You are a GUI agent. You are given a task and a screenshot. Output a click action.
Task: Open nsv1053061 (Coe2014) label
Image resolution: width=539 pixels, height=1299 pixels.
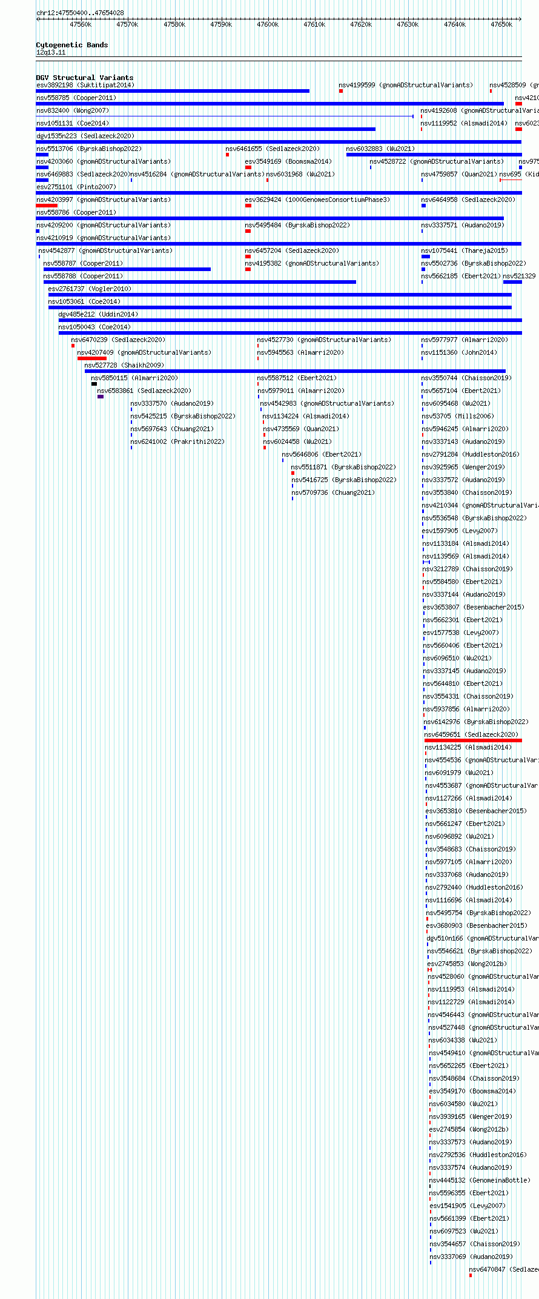click(85, 301)
